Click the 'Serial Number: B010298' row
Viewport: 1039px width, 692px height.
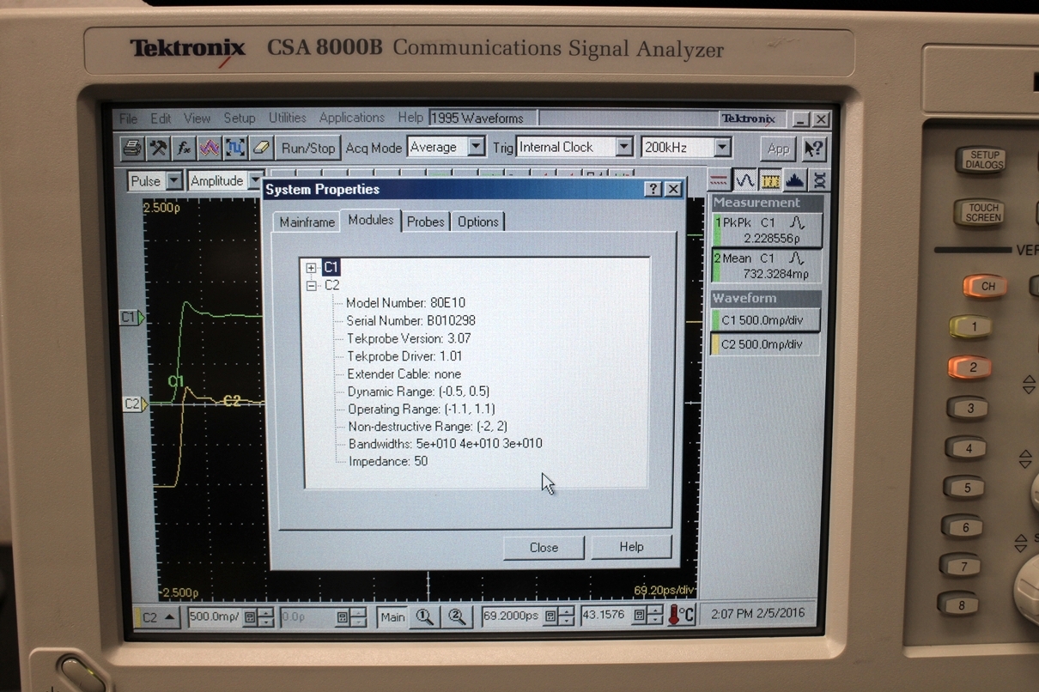tap(410, 320)
